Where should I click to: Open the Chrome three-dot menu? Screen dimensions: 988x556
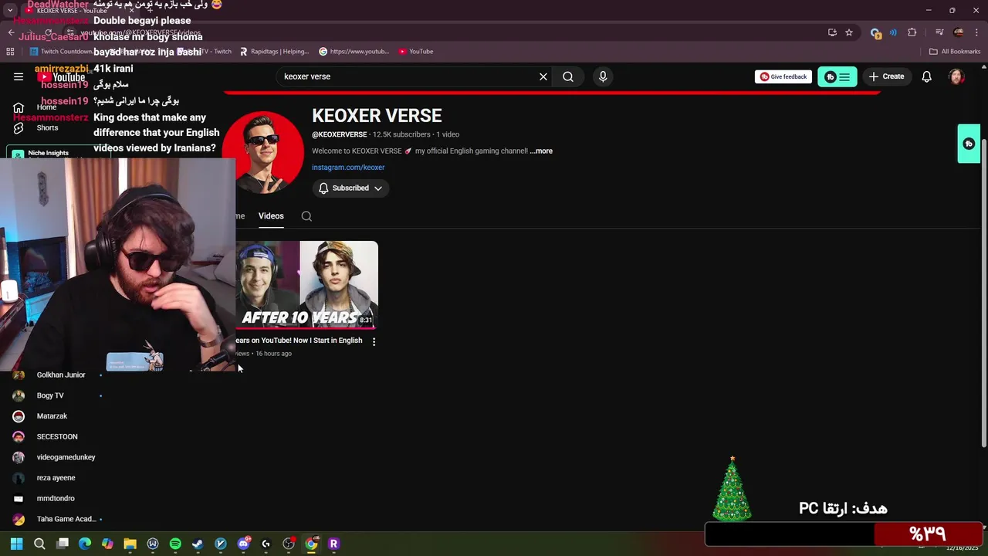coord(977,32)
